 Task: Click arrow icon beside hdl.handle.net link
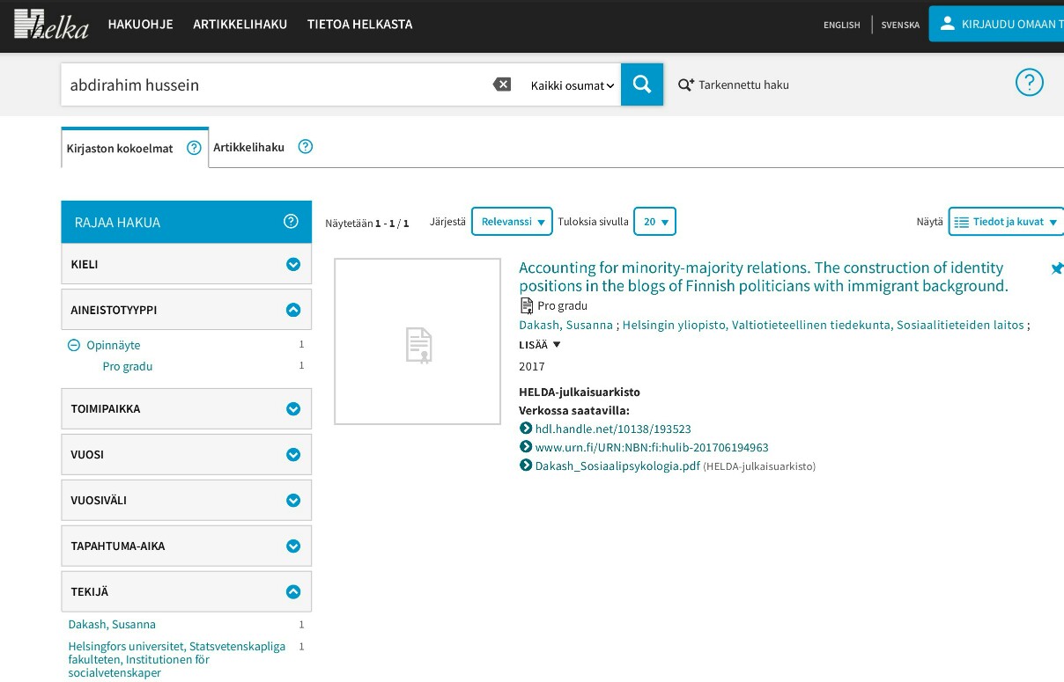pyautogui.click(x=526, y=429)
